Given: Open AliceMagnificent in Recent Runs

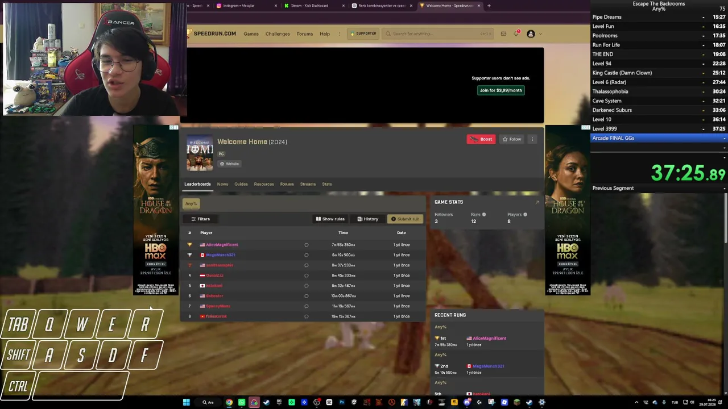Looking at the screenshot, I should pyautogui.click(x=489, y=339).
